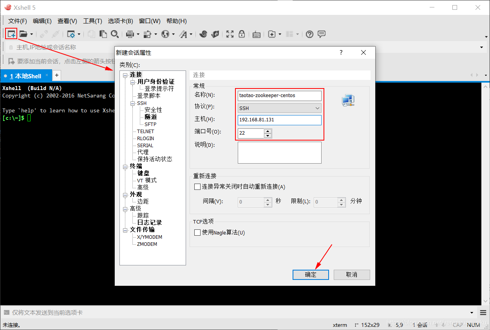This screenshot has height=330, width=490.
Task: Click the 主机 host address field
Action: (280, 120)
